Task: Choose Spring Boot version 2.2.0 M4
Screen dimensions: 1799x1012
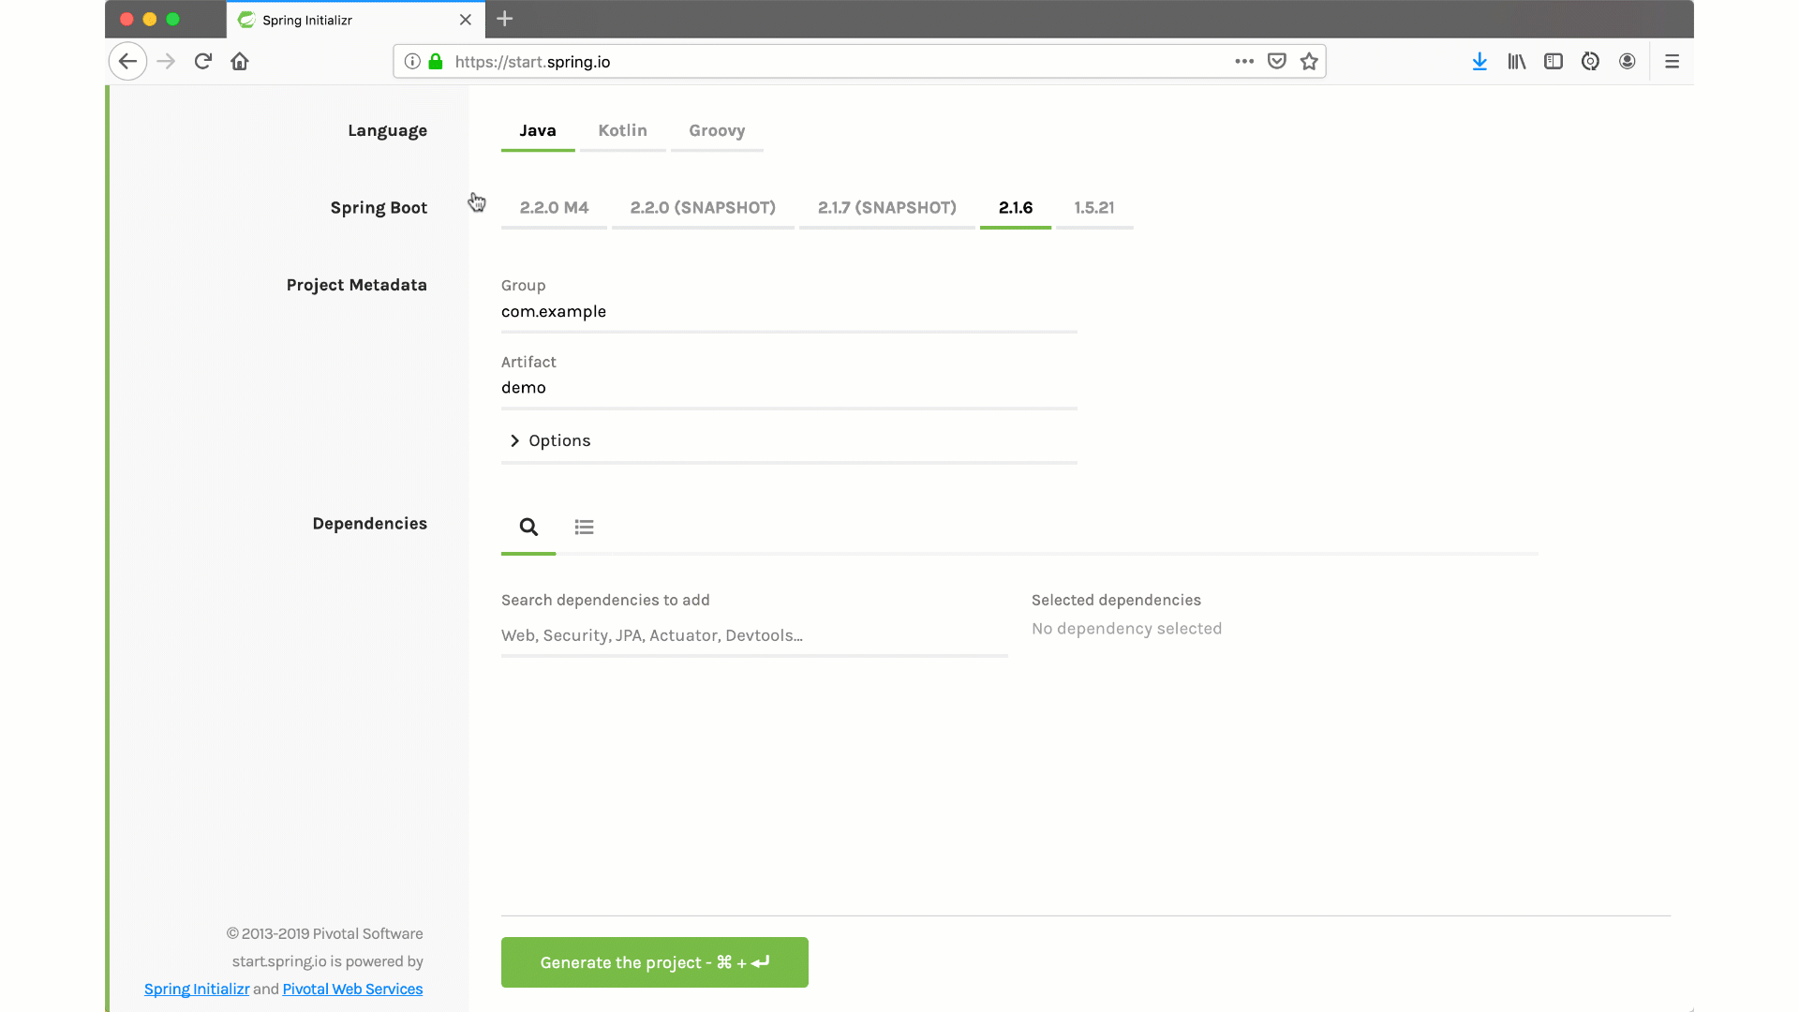Action: pos(554,208)
